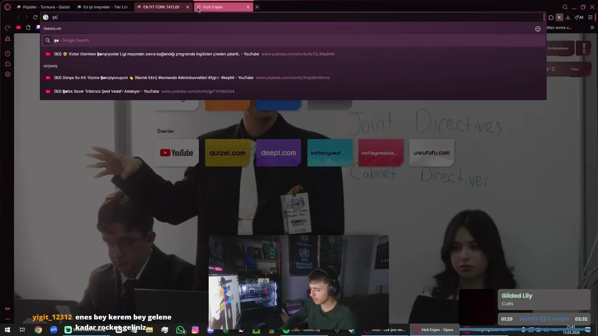Open the Şafak Sezer Tribüncü history entry
Viewport: 598px width, 336px height.
click(x=293, y=91)
